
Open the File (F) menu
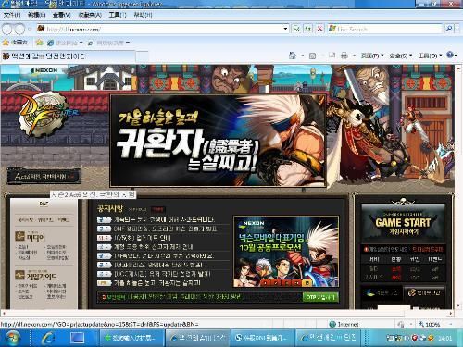pos(12,15)
